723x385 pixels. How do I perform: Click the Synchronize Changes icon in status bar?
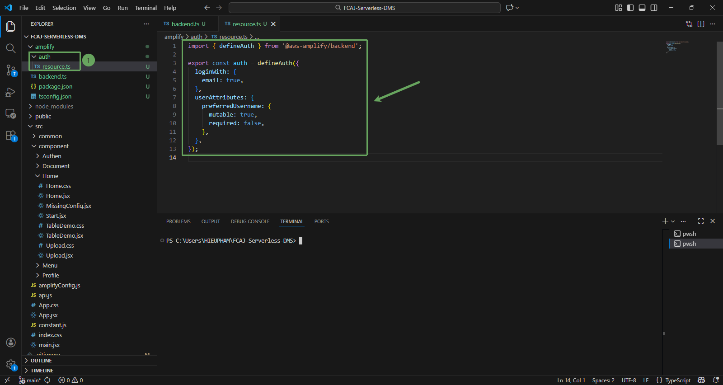(x=47, y=380)
